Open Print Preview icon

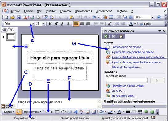[x=38, y=17]
